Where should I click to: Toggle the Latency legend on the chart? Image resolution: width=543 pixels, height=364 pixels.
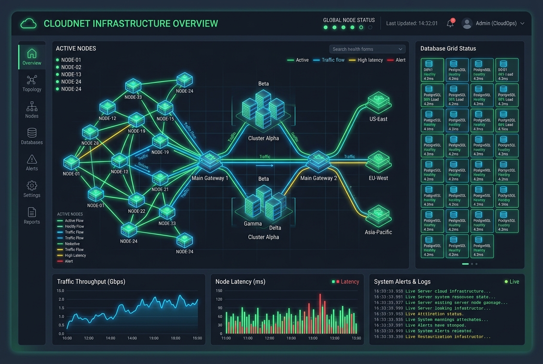point(345,282)
